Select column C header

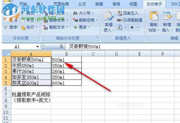(93, 54)
